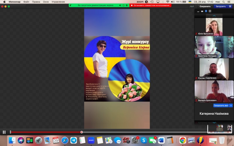This screenshot has height=146, width=234.
Task: Open the Правка menu
Action: tap(36, 2)
